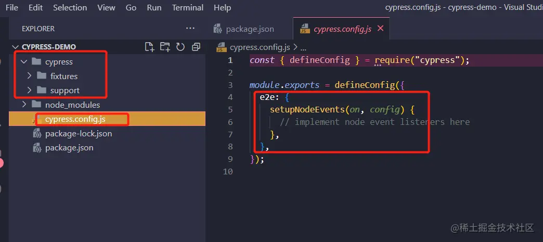
Task: Select the fixtures folder label
Action: (64, 76)
